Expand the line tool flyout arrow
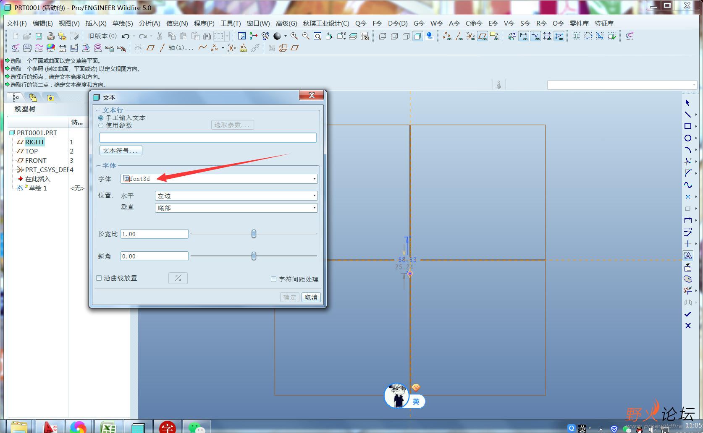Viewport: 703px width, 433px height. coord(696,115)
